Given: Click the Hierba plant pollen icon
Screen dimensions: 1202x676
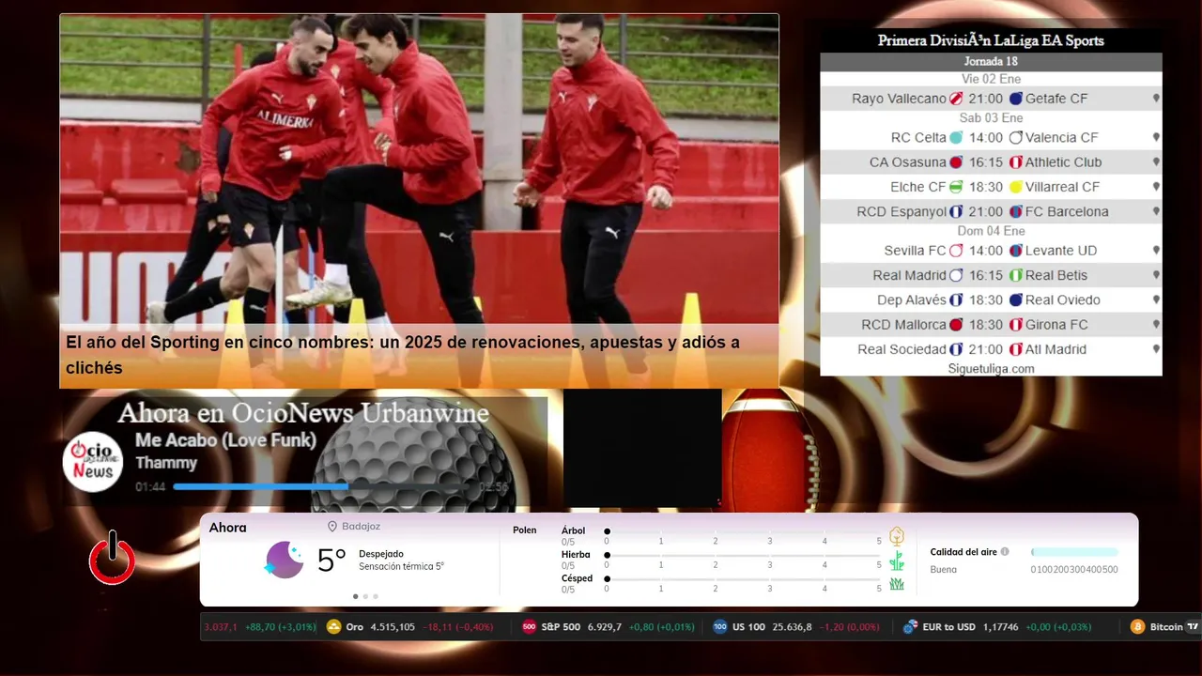Looking at the screenshot, I should pos(897,561).
